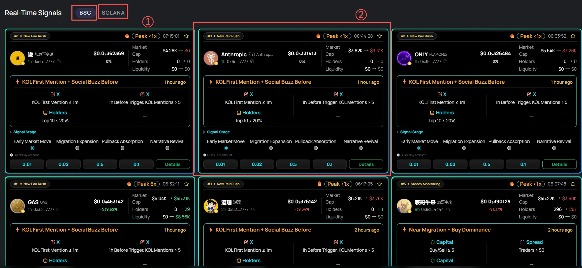
Task: Quick buy 0.02 on Anthropic card
Action: tap(257, 164)
